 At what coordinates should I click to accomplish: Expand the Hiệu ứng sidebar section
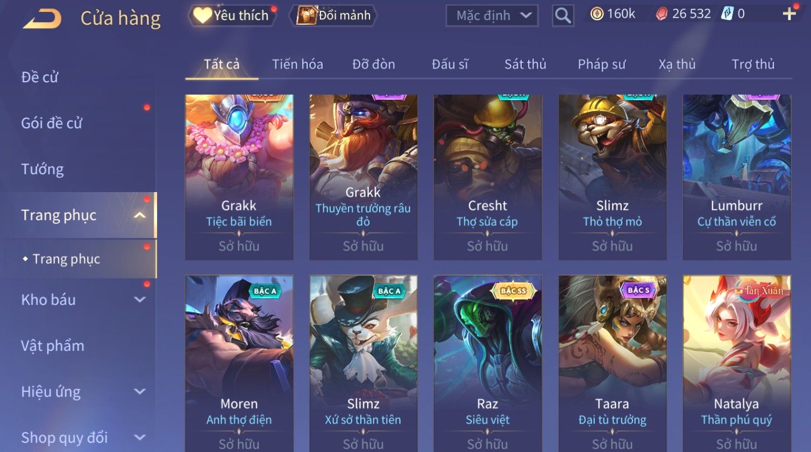139,392
